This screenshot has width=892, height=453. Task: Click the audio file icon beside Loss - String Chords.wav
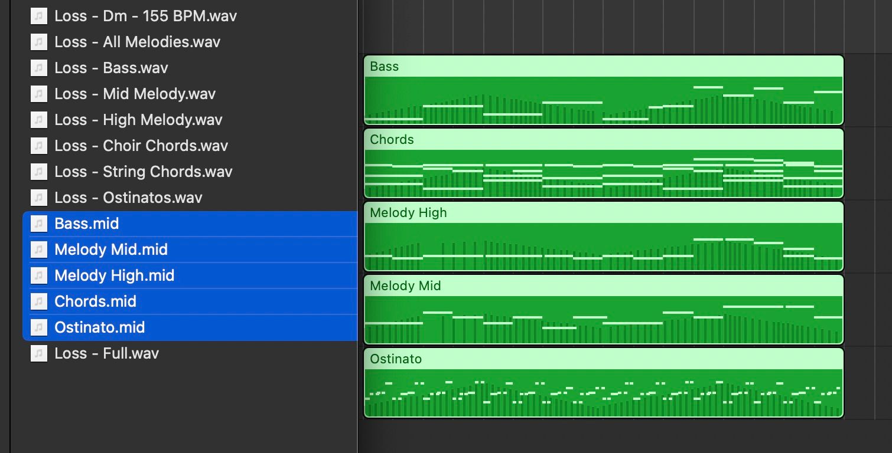click(38, 172)
